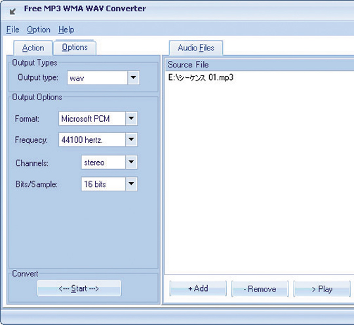Click the + Add button

[198, 288]
